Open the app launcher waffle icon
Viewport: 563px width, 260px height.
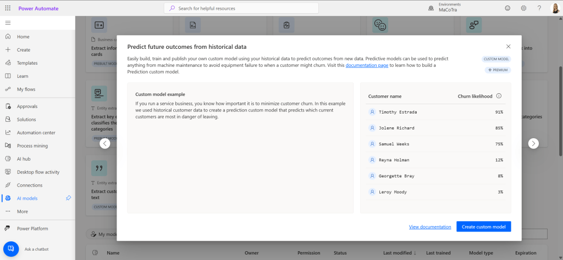pyautogui.click(x=8, y=8)
